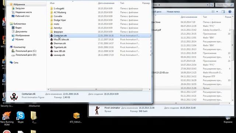Select the Ярлык row dated 16.10.2014
This screenshot has width=236, height=133.
tap(192, 88)
